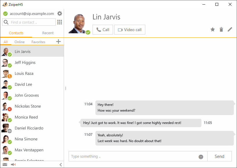Click the Find a contact search field

click(x=32, y=22)
